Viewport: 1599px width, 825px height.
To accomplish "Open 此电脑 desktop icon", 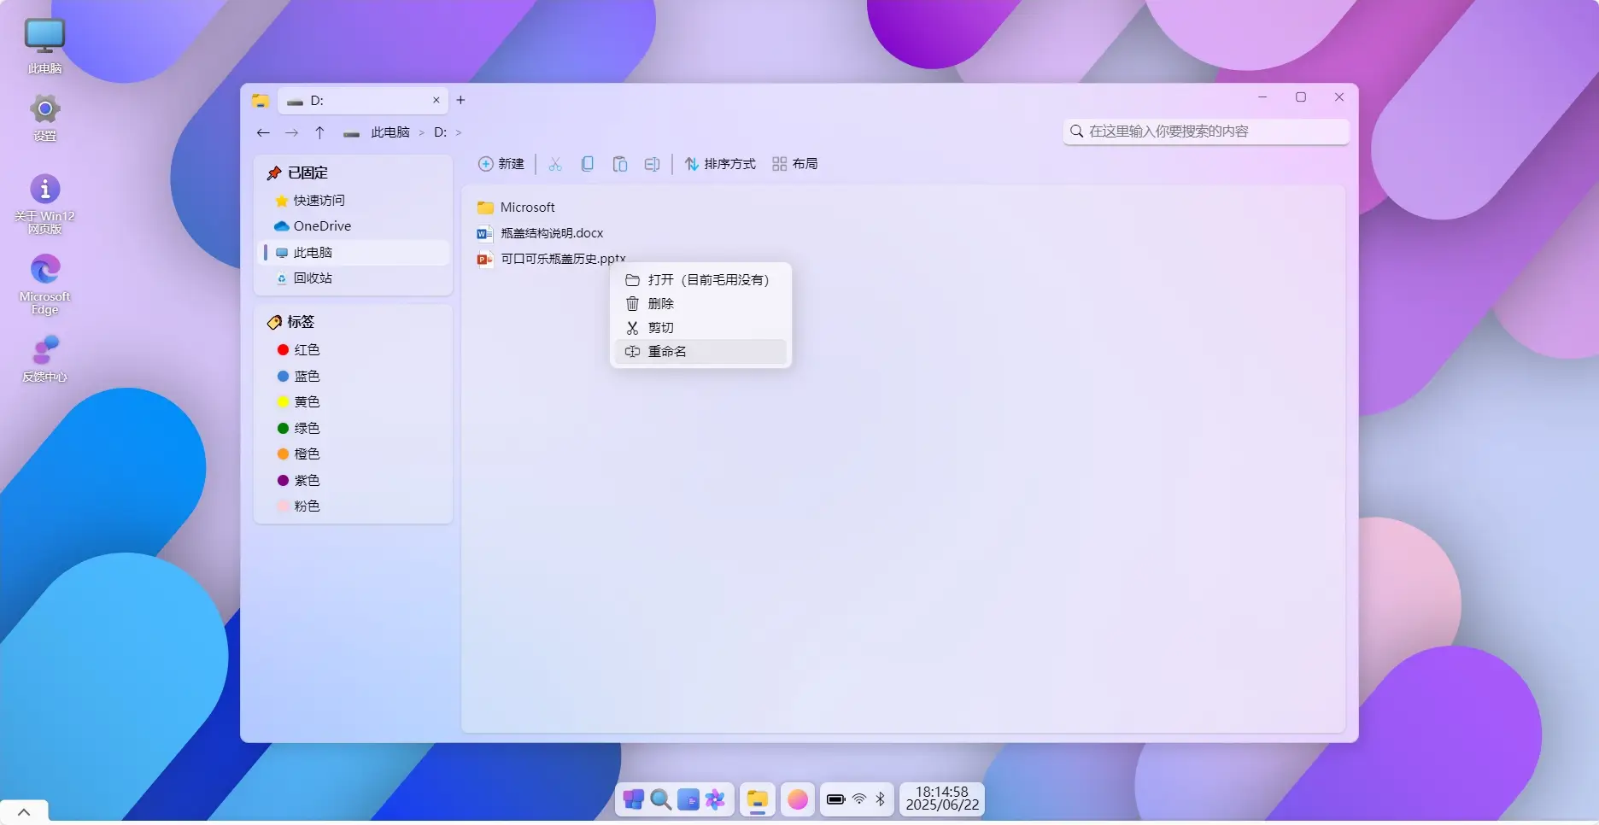I will tap(44, 46).
